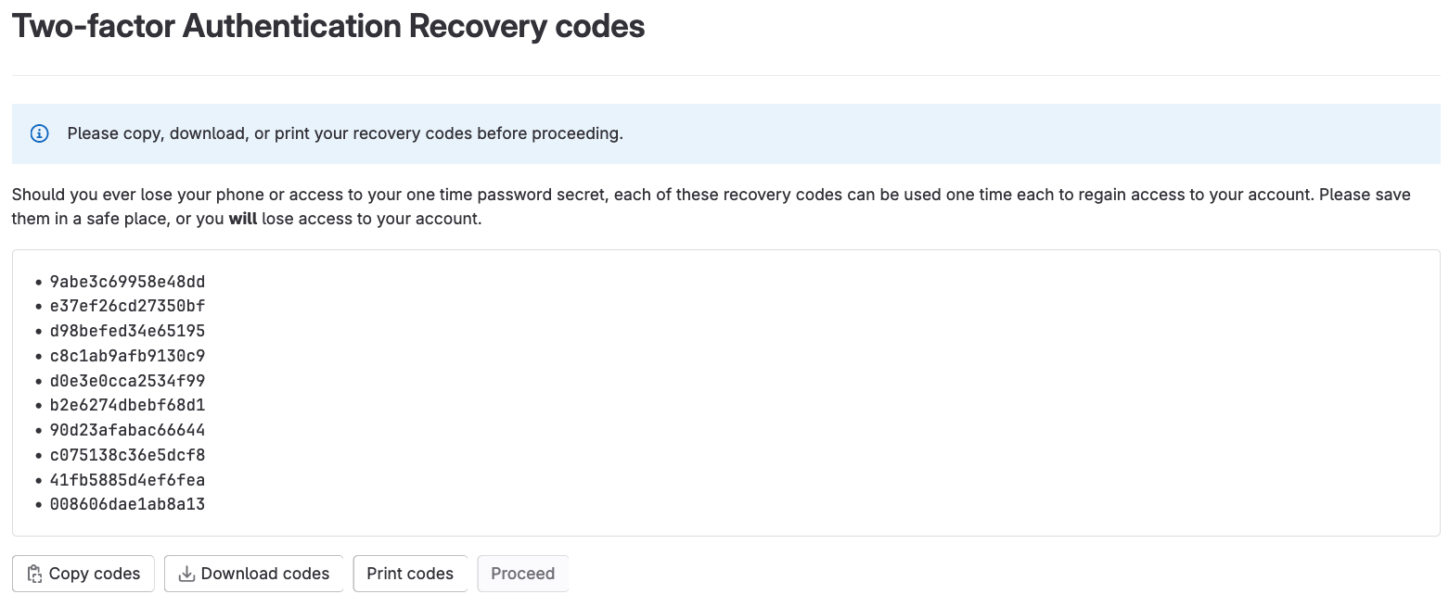Click the download arrow icon beside Download codes
This screenshot has height=607, width=1449.
tap(186, 574)
